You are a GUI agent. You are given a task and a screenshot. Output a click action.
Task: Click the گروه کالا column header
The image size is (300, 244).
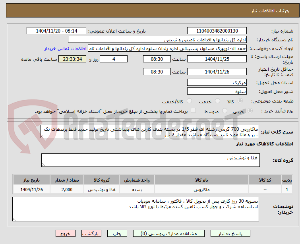[x=102, y=180]
